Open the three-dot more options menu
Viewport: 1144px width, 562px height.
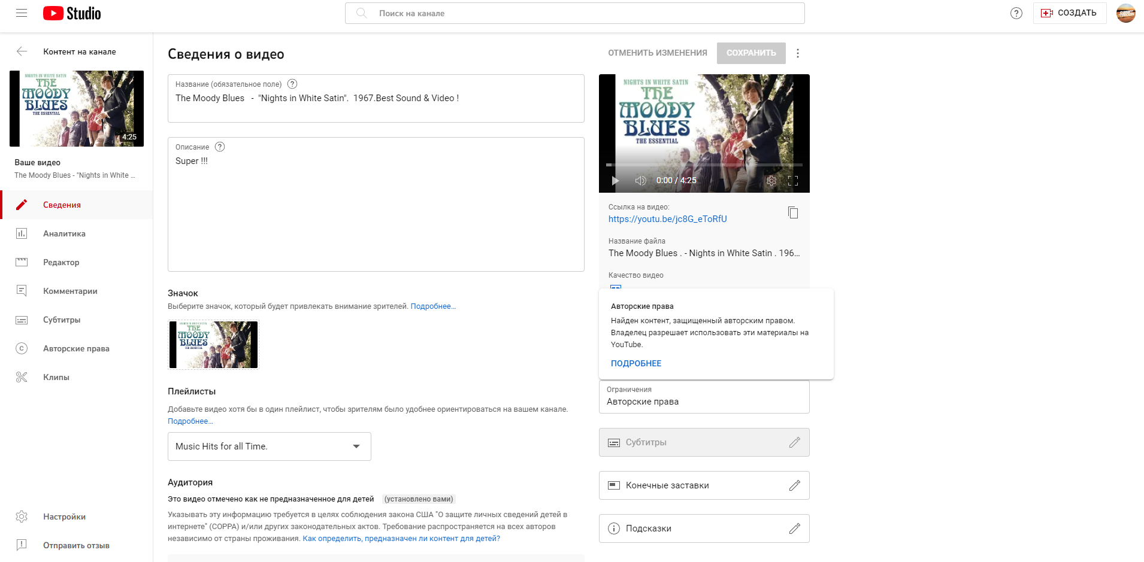pyautogui.click(x=798, y=53)
